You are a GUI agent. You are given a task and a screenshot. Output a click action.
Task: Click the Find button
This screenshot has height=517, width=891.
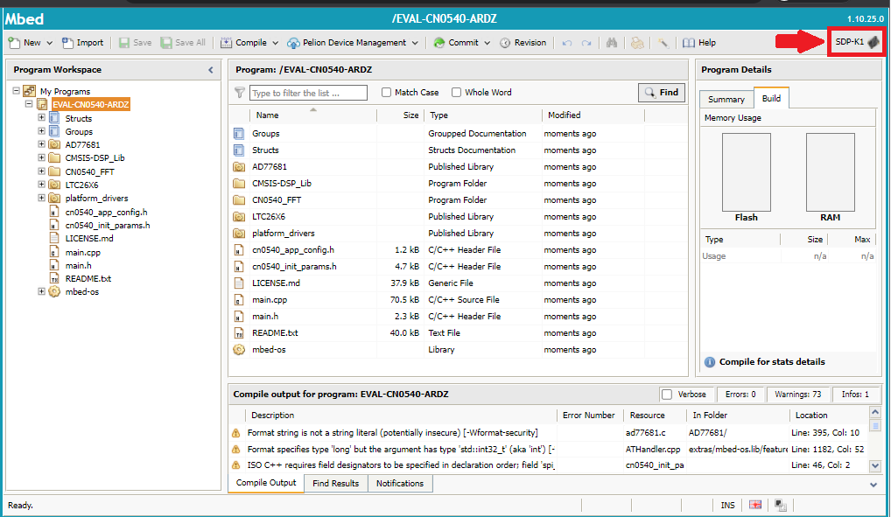pos(662,92)
